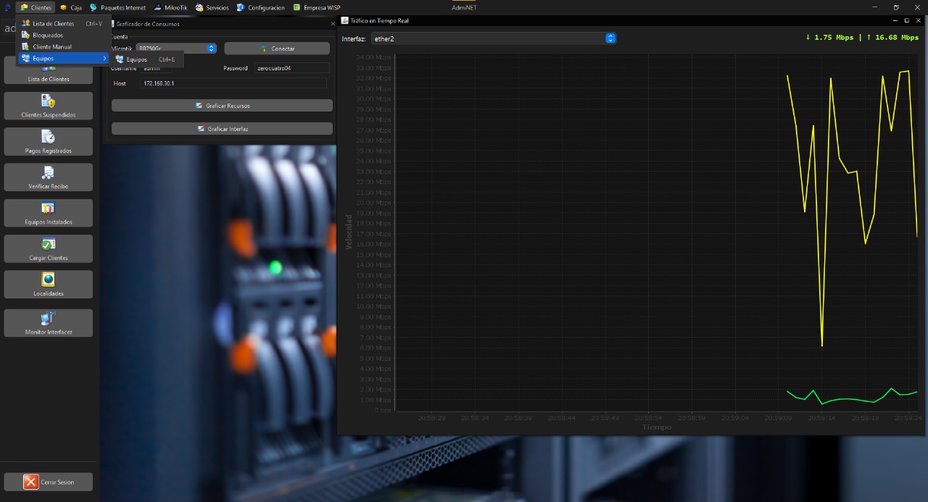The image size is (928, 502).
Task: Click the Velocidad axis label
Action: pyautogui.click(x=349, y=232)
